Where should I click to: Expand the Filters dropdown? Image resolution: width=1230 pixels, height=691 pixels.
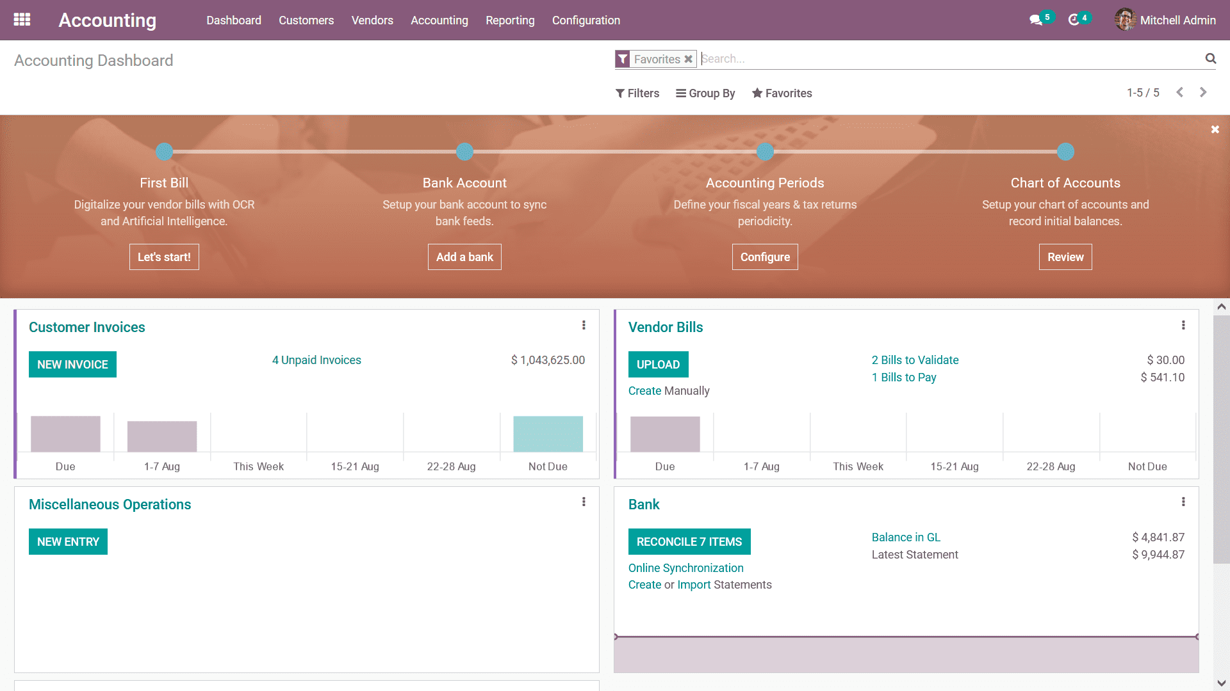coord(637,93)
